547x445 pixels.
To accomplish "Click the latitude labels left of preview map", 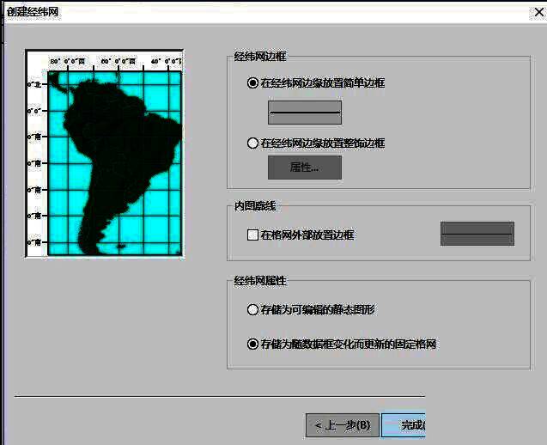I will (35, 163).
